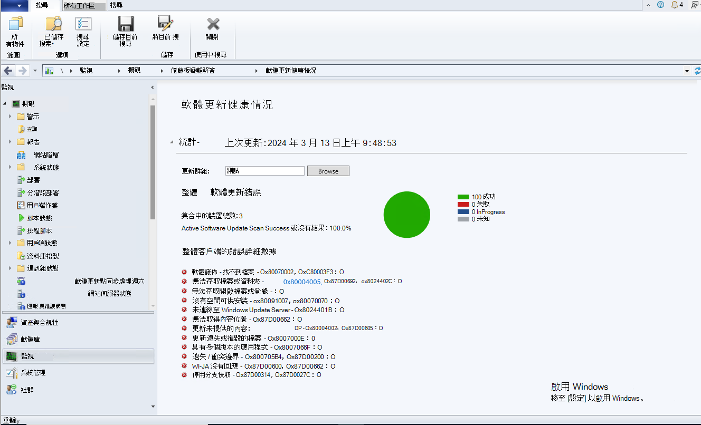Click the refresh icon beside address bar
The image size is (701, 425).
click(697, 71)
